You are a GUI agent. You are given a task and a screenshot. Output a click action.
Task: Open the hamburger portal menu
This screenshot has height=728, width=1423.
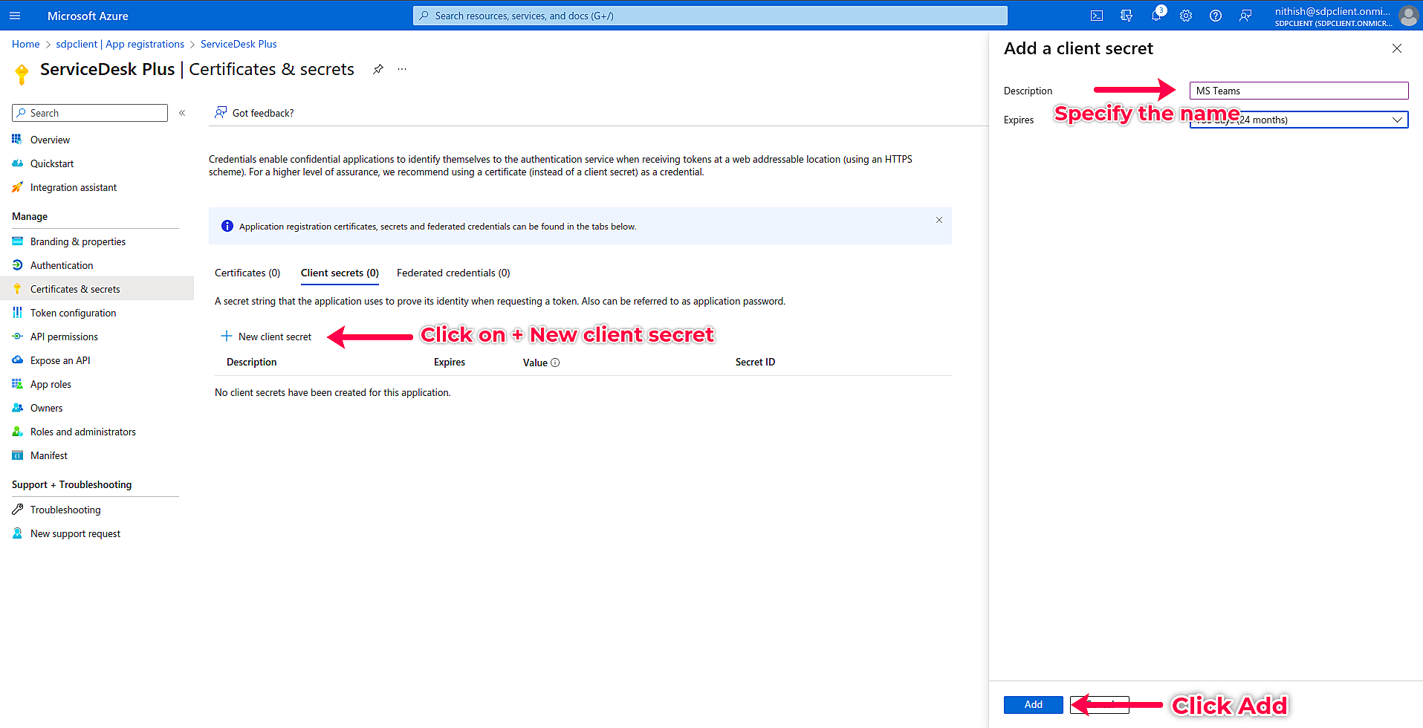click(15, 16)
